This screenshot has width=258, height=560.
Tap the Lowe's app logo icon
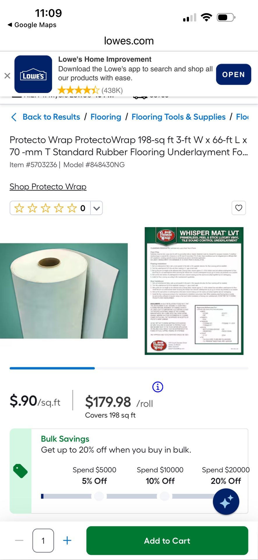33,74
